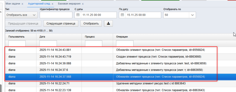Click operation Добавлены метаданные имя: т, id=8863658
Viewport: 236px width, 92px height.
click(159, 70)
